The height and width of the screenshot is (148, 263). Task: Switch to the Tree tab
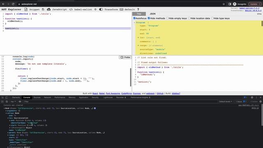pos(139,14)
